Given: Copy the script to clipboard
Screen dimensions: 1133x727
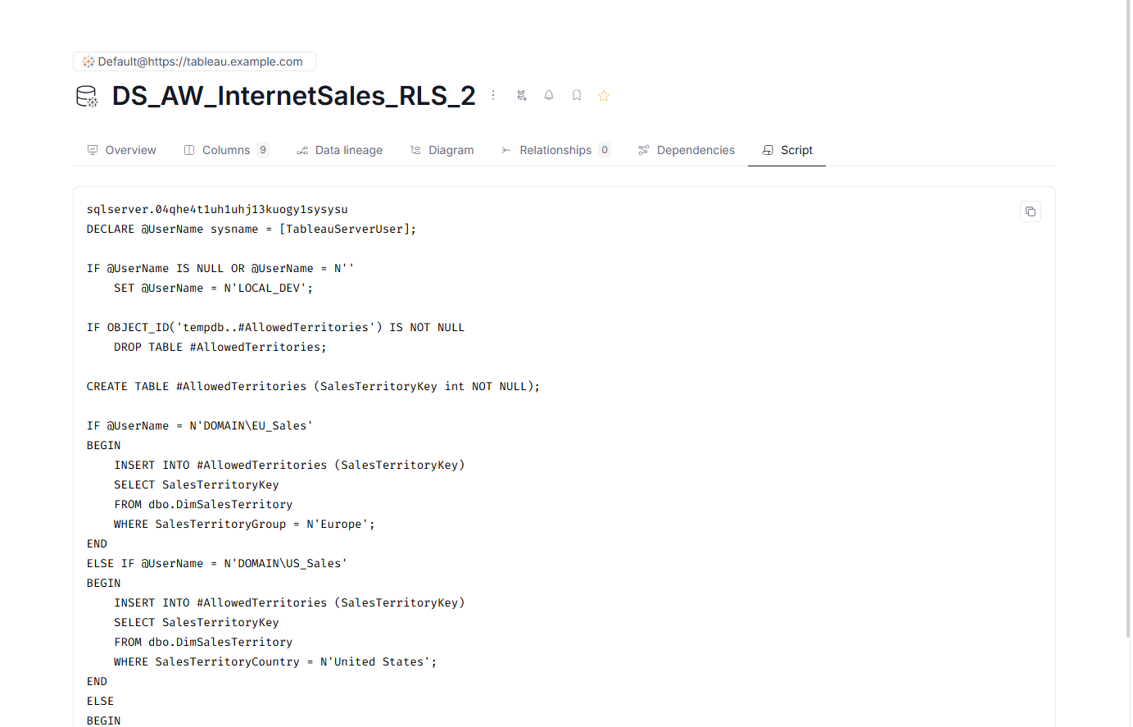Looking at the screenshot, I should pos(1030,211).
